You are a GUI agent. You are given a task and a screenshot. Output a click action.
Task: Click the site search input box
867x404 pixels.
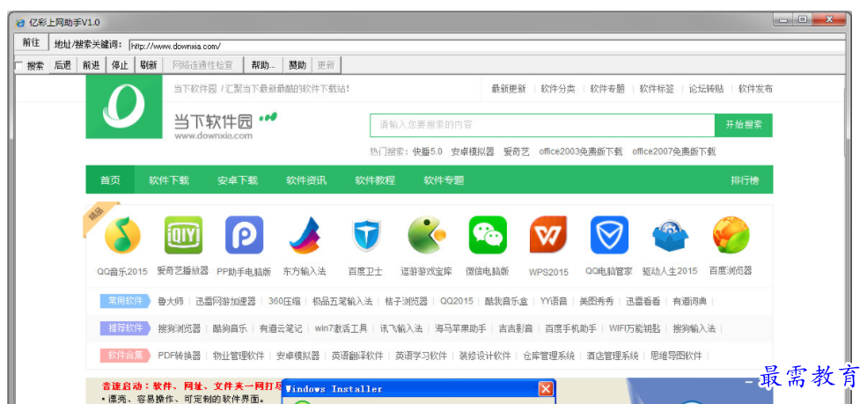(542, 125)
